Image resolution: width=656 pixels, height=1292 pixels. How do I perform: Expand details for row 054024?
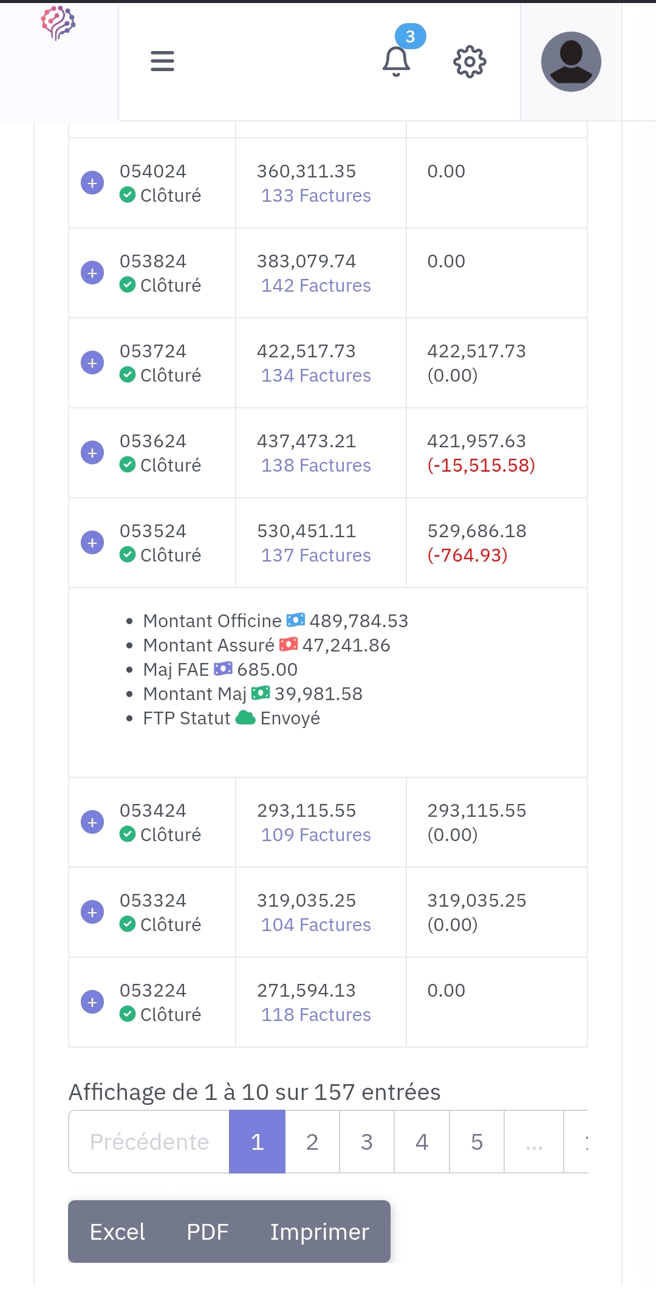tap(92, 183)
